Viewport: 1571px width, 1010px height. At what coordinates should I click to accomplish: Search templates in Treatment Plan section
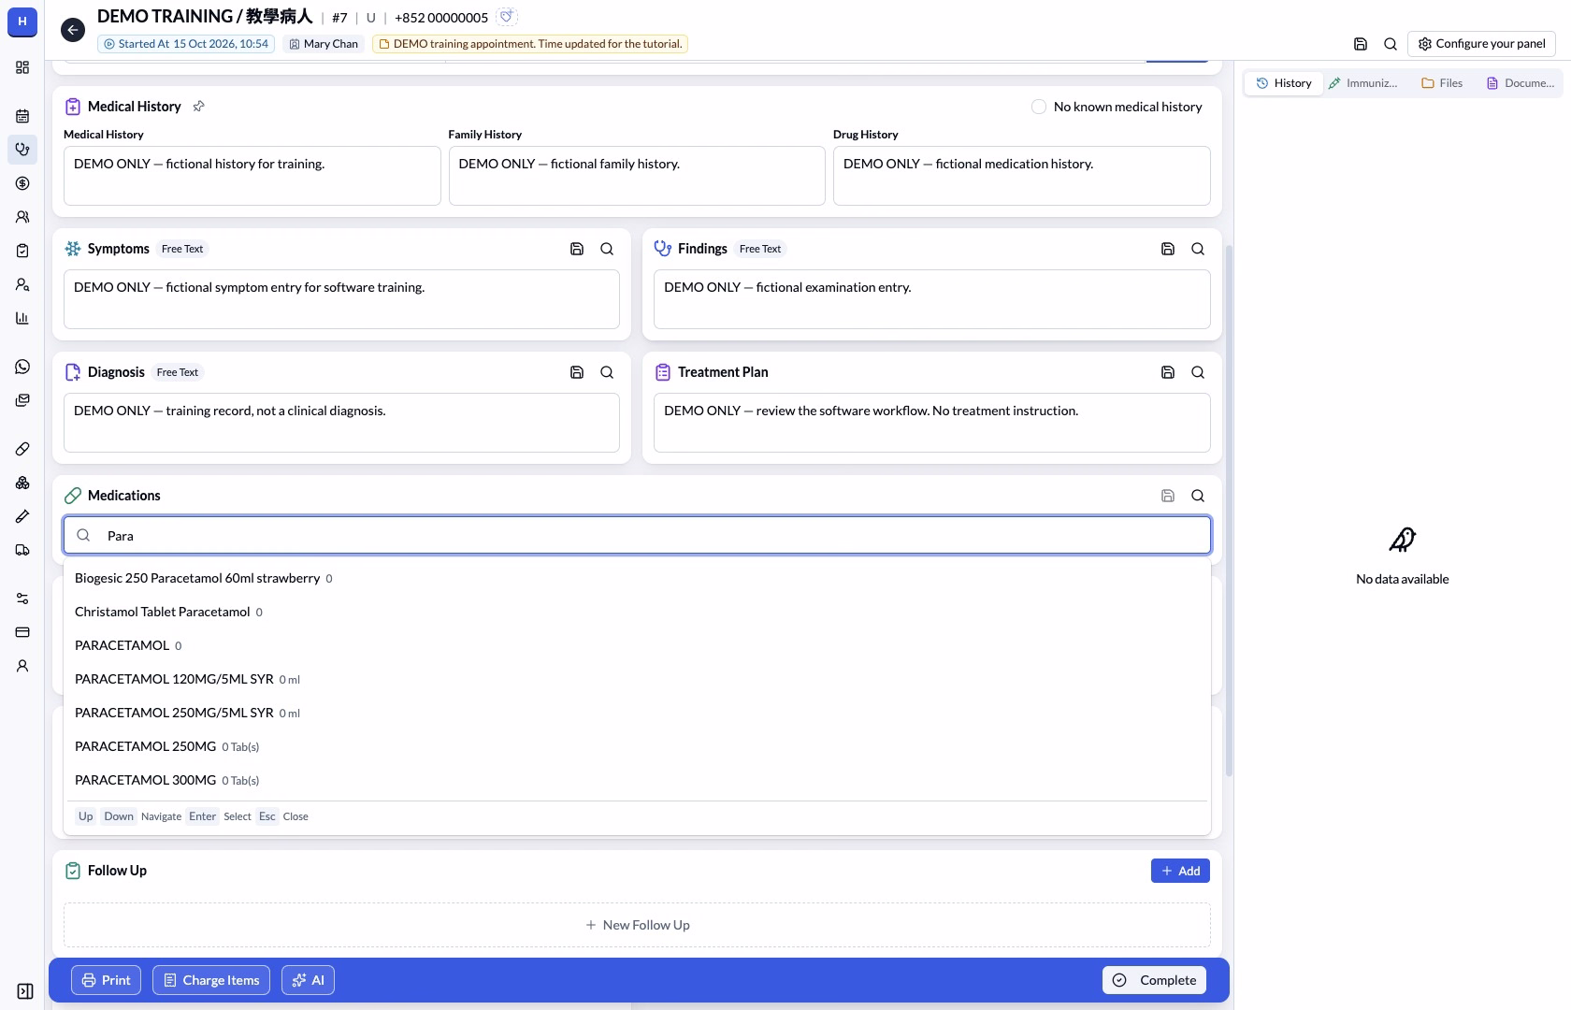click(x=1198, y=372)
